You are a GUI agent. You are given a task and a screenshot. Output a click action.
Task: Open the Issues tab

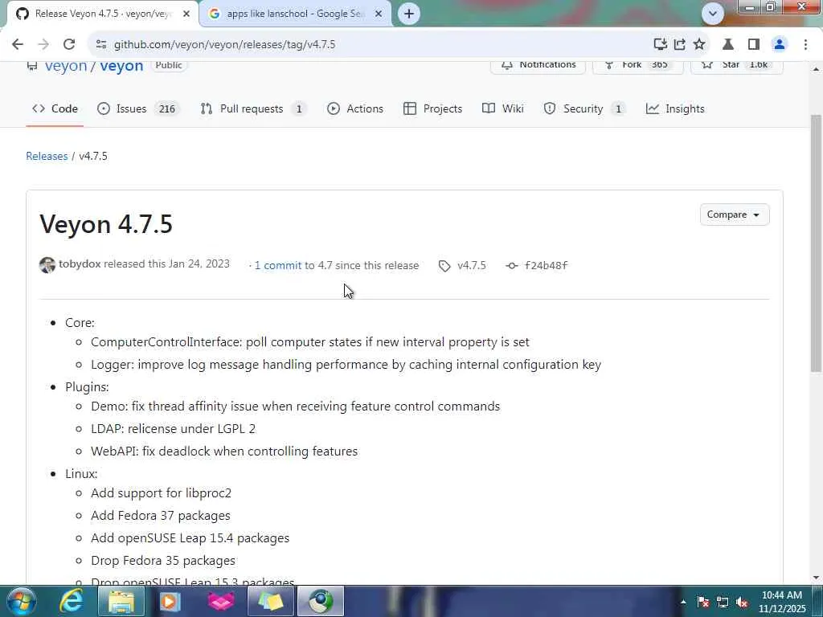(139, 108)
